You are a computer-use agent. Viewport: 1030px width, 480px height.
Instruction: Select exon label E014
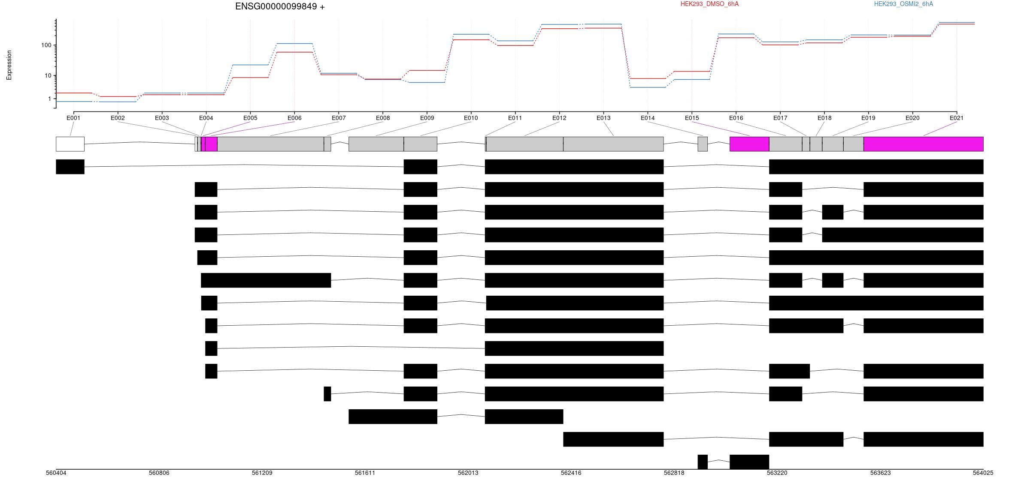(x=648, y=118)
